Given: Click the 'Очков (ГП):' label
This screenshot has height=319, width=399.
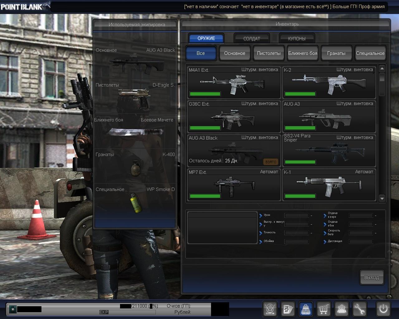Looking at the screenshot, I should click(x=179, y=306).
